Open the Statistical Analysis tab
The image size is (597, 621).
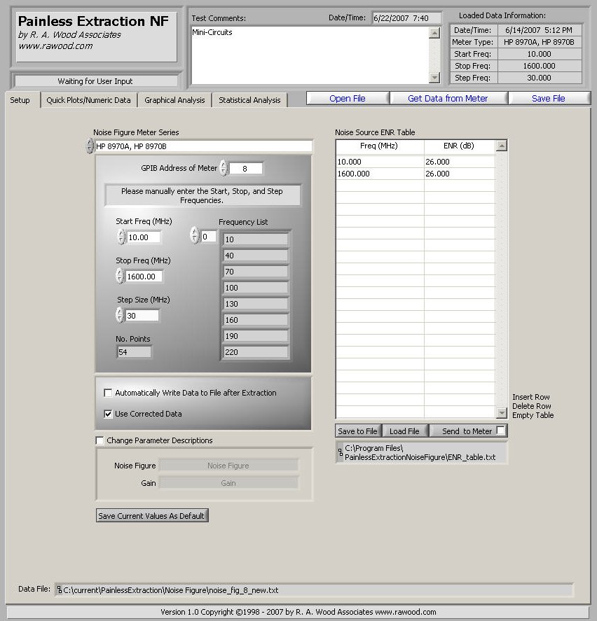coord(249,100)
